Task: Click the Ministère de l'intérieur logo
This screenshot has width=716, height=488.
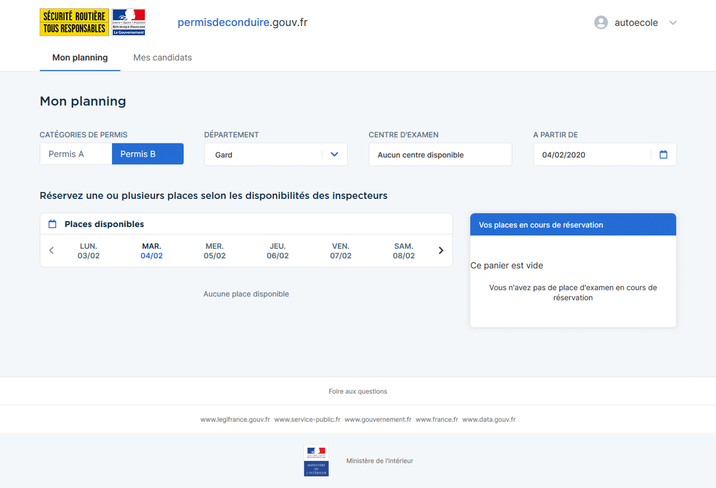Action: pyautogui.click(x=316, y=460)
